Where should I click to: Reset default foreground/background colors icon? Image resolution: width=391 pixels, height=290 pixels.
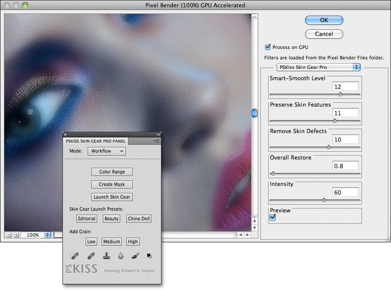(x=149, y=256)
